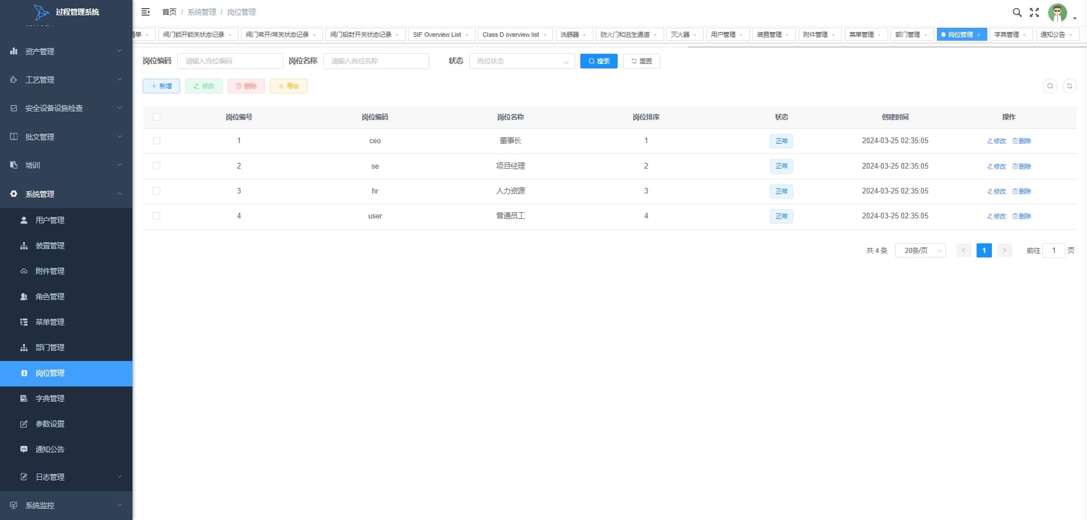Image resolution: width=1087 pixels, height=520 pixels.
Task: Expand the 批文管理 sidebar menu
Action: (66, 137)
